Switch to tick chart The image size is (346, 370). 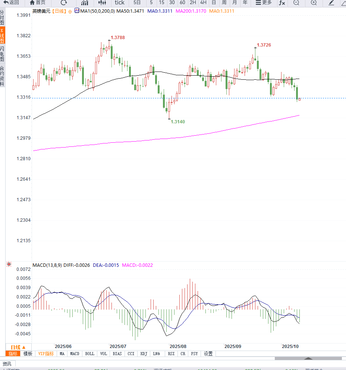120,3
